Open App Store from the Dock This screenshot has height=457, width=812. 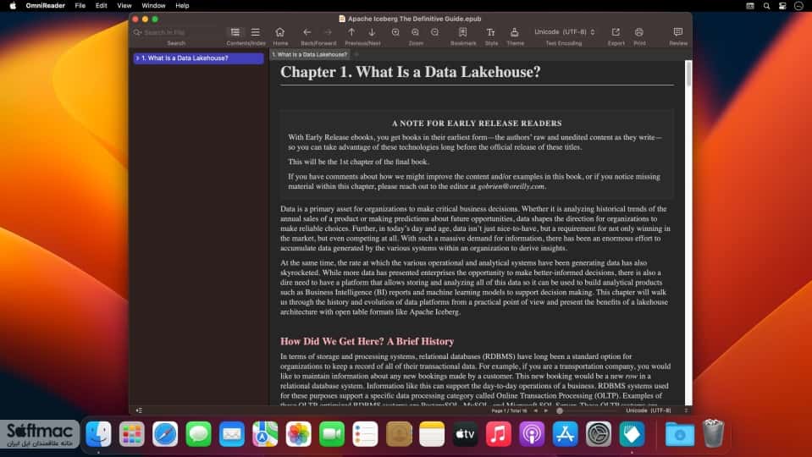pos(565,433)
